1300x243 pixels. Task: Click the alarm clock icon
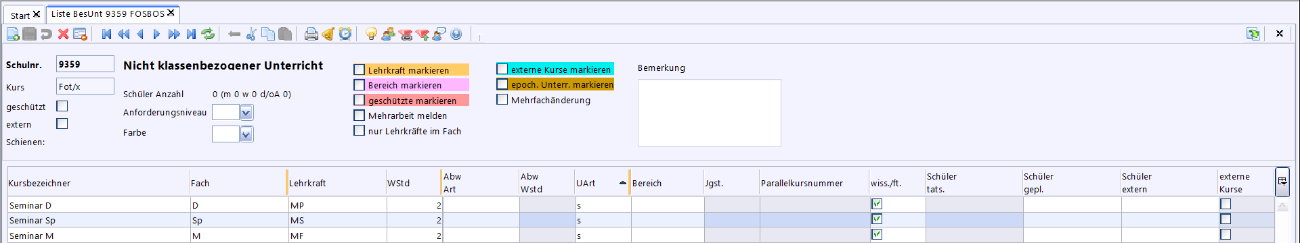pyautogui.click(x=345, y=34)
